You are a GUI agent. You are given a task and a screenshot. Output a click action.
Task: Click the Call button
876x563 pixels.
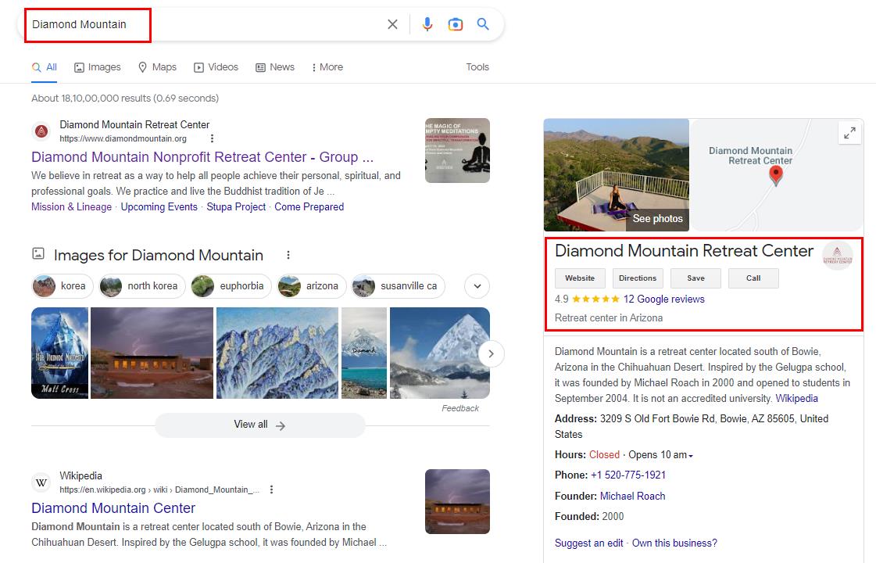pyautogui.click(x=753, y=278)
